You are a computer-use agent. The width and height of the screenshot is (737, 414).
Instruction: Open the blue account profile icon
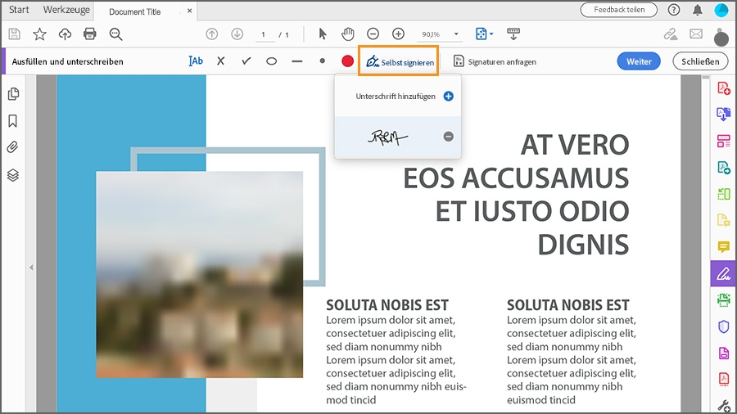[x=721, y=10]
